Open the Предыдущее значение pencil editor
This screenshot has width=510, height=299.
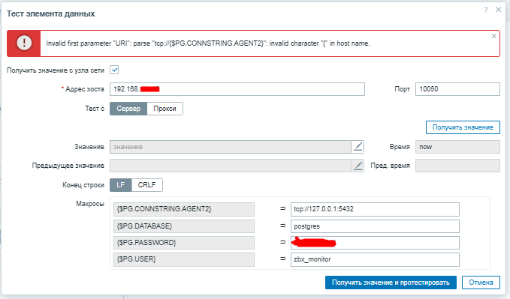[x=358, y=166]
